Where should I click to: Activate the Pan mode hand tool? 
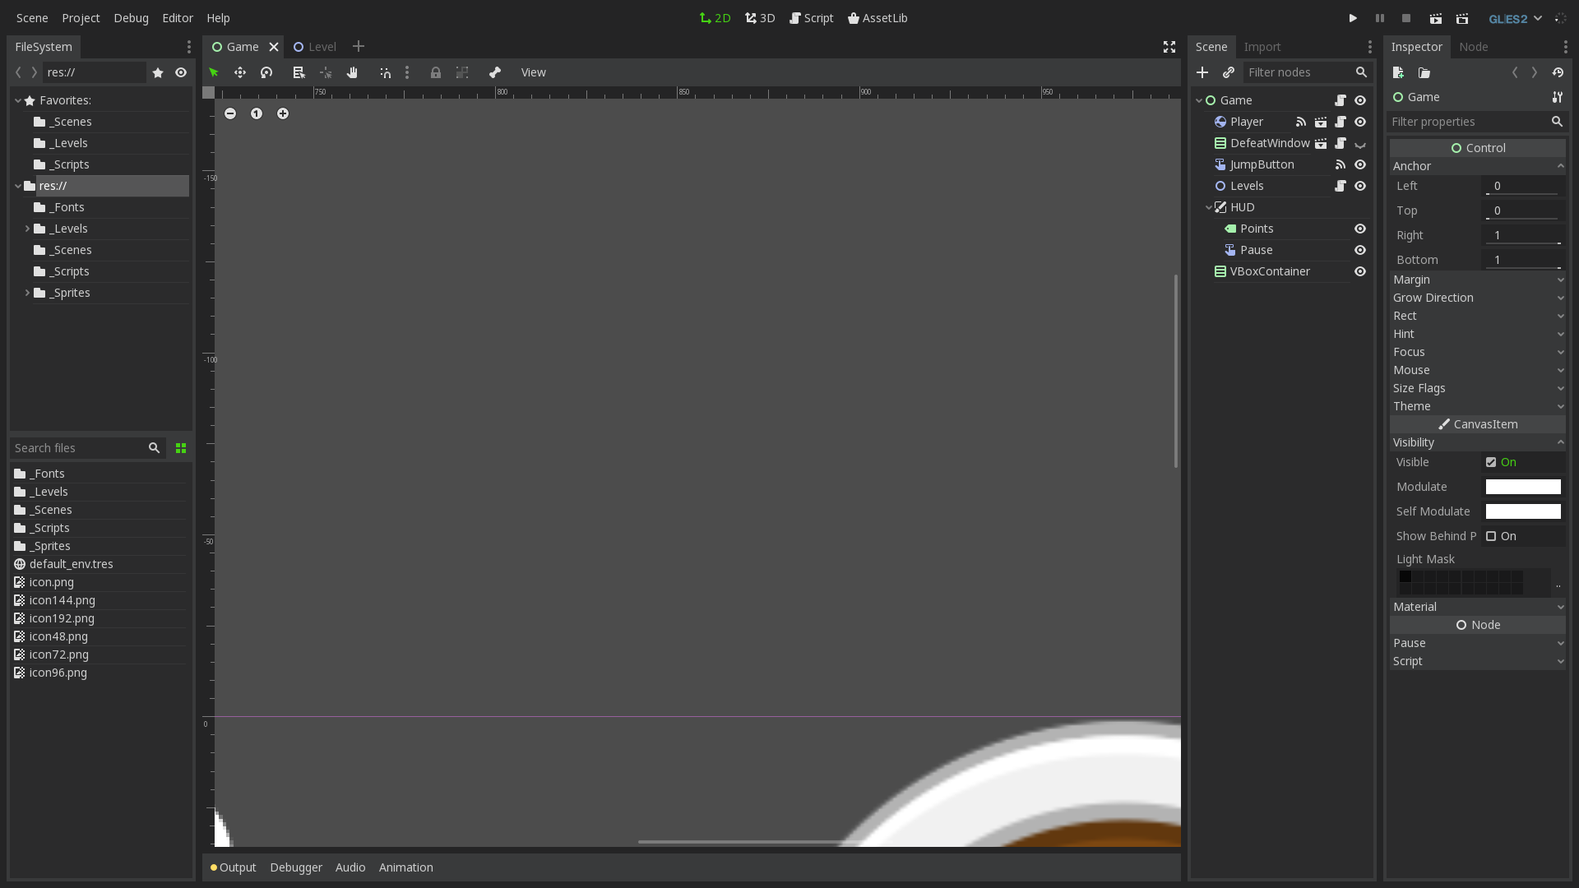[352, 72]
